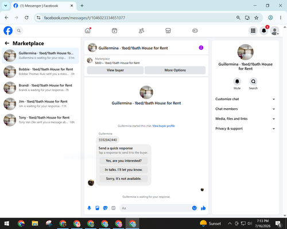Image resolution: width=287 pixels, height=229 pixels.
Task: Open the Facebook search magnifier
Action: click(19, 30)
